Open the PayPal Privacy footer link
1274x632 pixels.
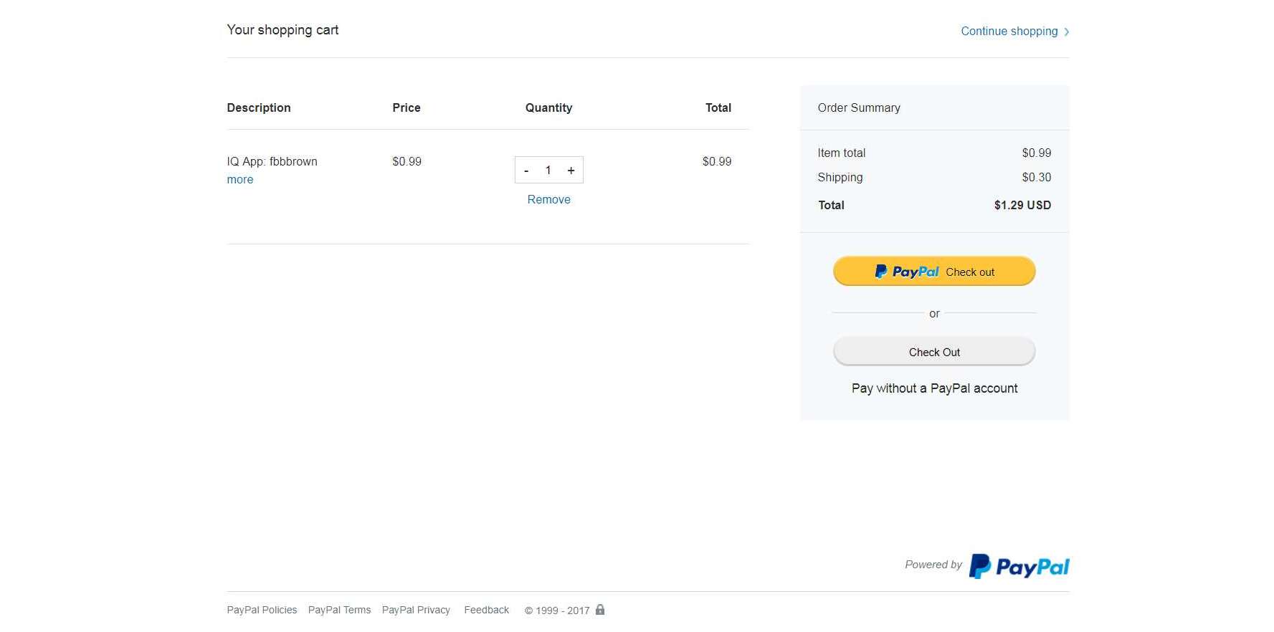coord(416,611)
